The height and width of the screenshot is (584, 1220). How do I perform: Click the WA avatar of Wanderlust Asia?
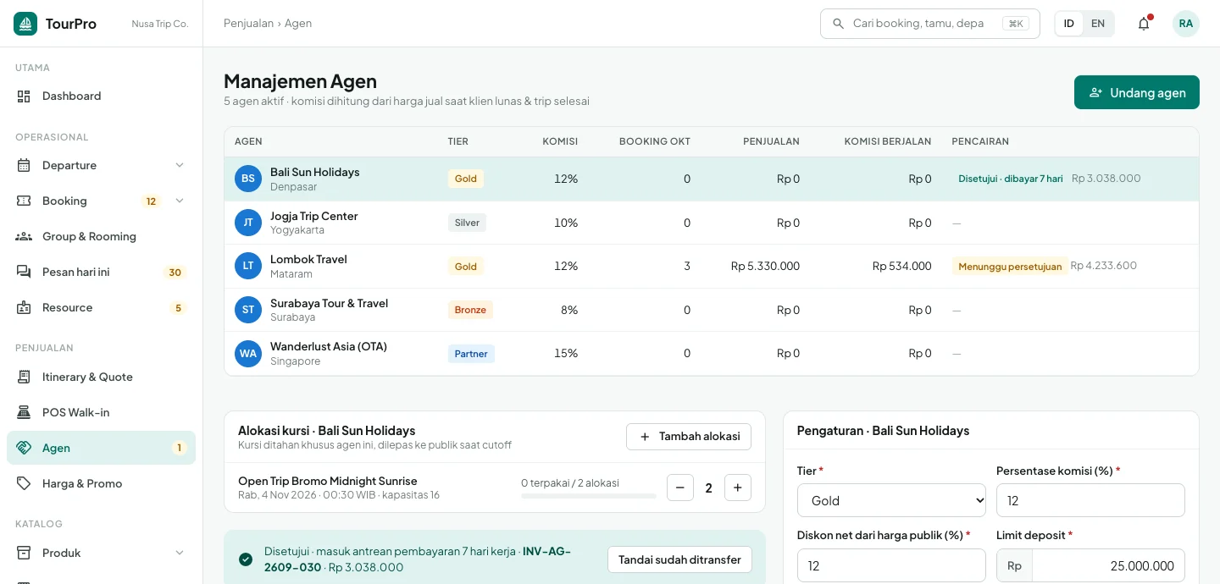click(x=248, y=353)
